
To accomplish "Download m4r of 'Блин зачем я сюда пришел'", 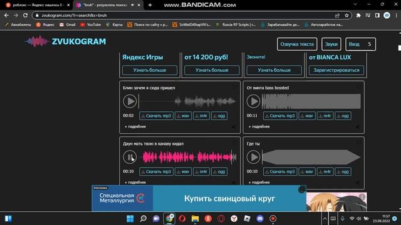I will [x=201, y=116].
